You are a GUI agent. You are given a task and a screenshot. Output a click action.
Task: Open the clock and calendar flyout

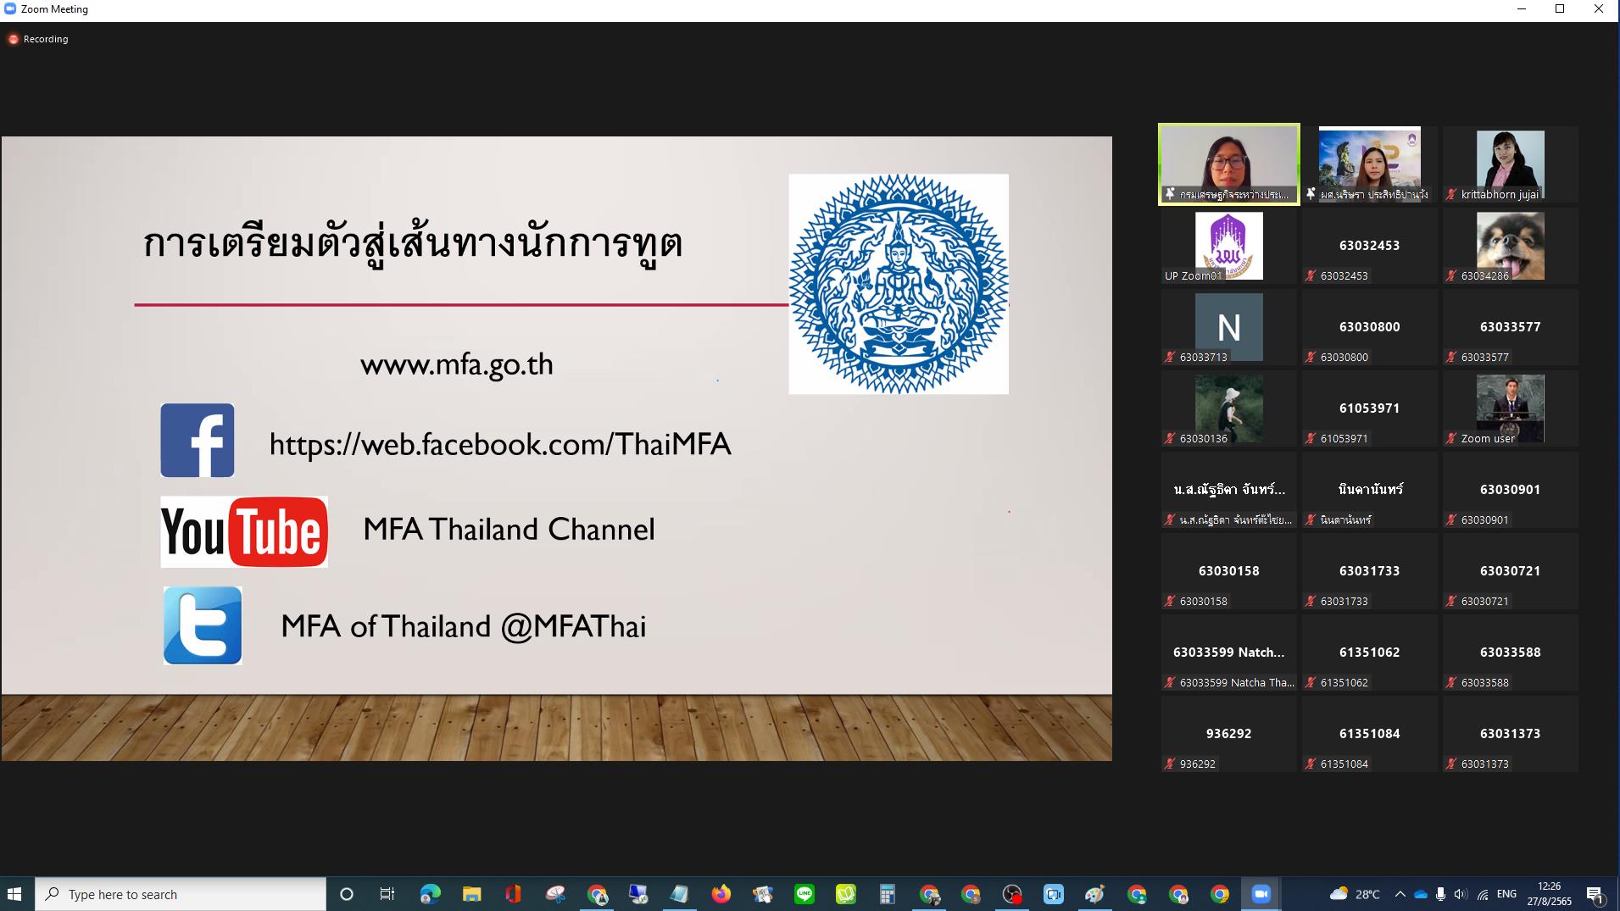point(1549,894)
